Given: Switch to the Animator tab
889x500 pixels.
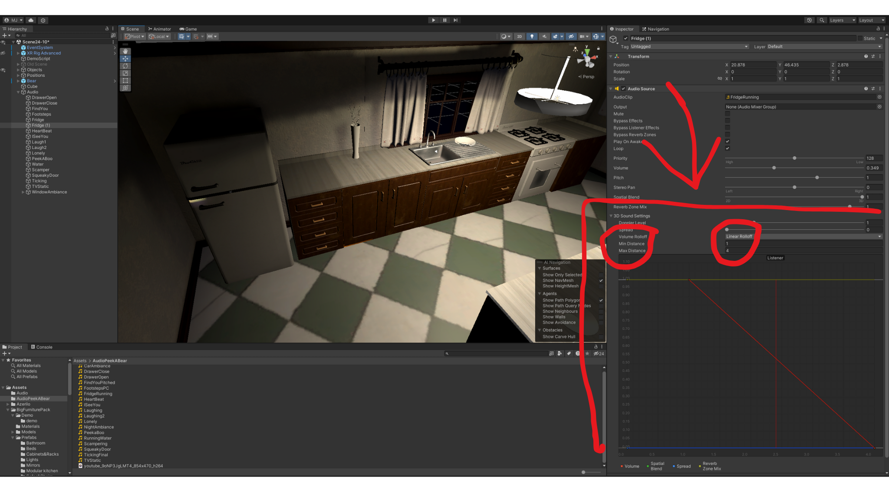Looking at the screenshot, I should pos(160,29).
